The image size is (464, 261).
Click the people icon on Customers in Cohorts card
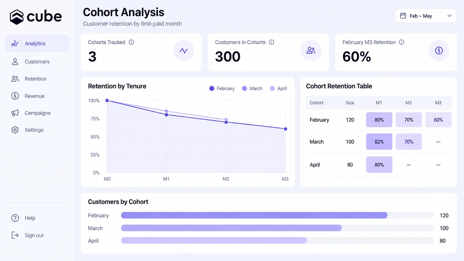[x=311, y=51]
